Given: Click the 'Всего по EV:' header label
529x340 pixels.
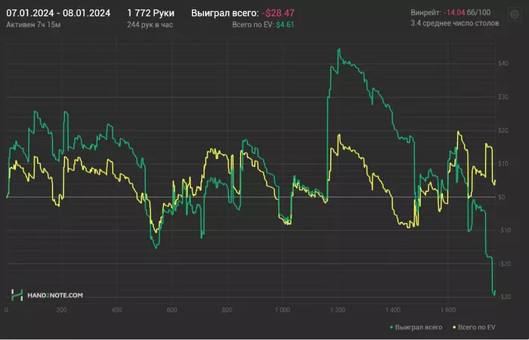Looking at the screenshot, I should click(253, 25).
